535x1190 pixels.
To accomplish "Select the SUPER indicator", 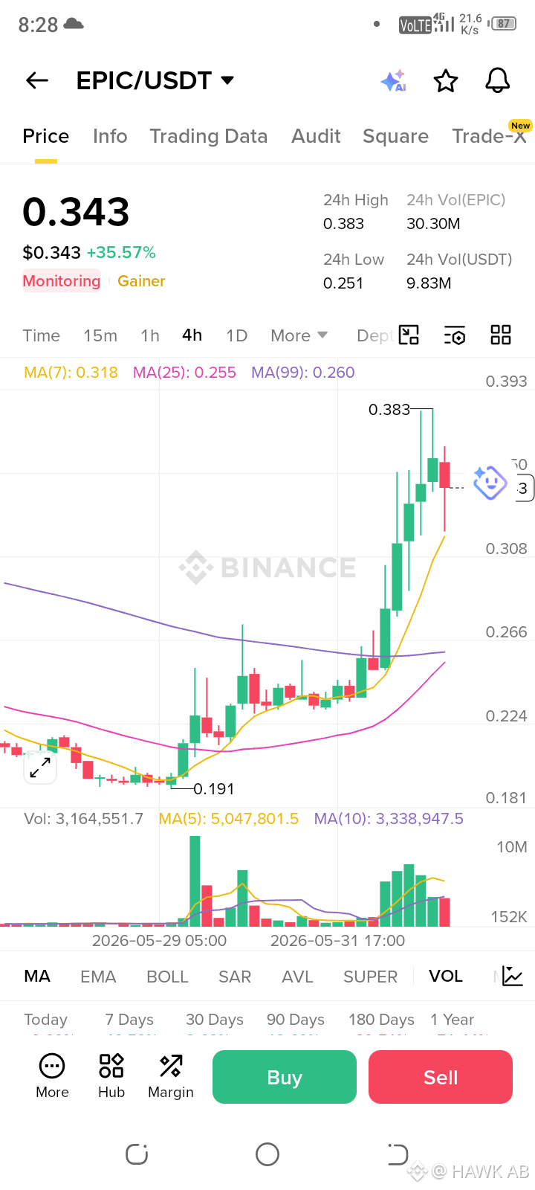I will pyautogui.click(x=370, y=977).
